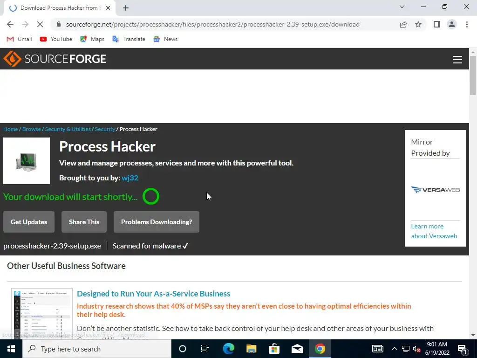Image resolution: width=477 pixels, height=358 pixels.
Task: Click the page vertical scrollbar thumb
Action: coord(473,76)
